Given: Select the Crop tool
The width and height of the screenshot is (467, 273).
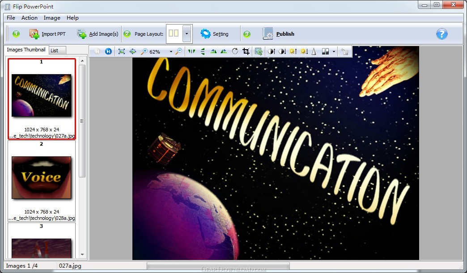Looking at the screenshot, I should coord(246,51).
